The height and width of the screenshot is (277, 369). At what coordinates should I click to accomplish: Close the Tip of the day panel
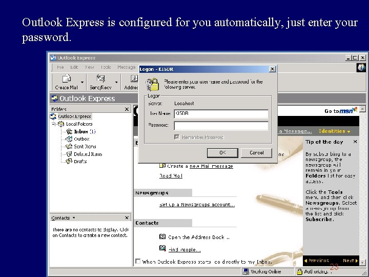[x=355, y=142]
